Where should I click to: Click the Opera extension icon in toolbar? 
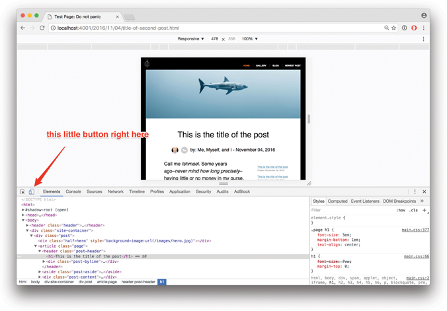pos(414,28)
